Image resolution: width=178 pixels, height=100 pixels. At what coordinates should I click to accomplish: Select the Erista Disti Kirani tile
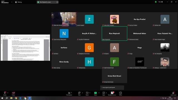point(114,76)
